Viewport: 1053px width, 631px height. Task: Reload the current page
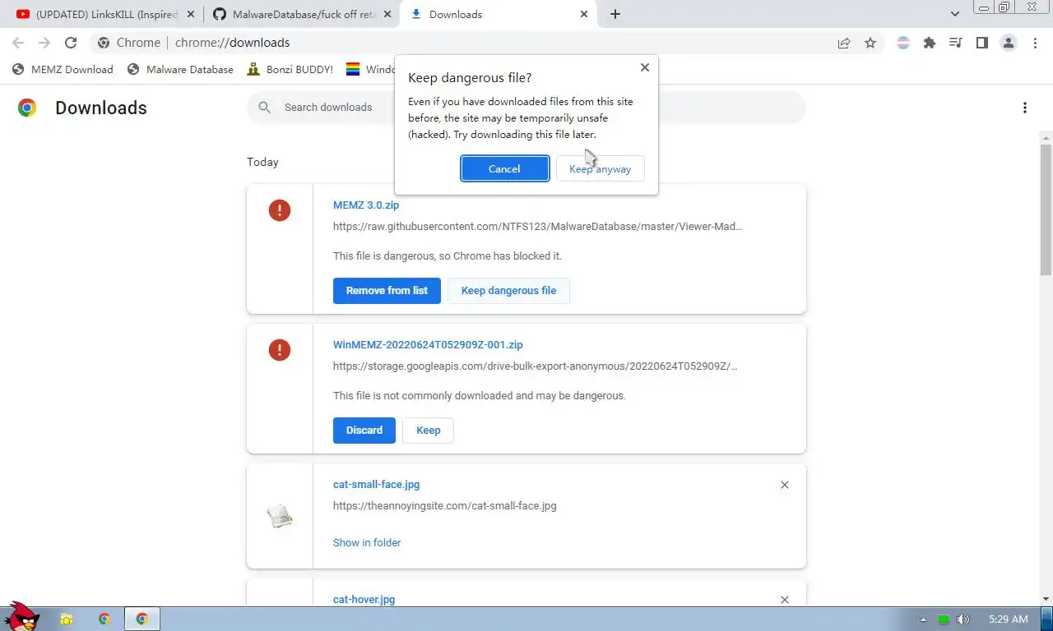tap(71, 43)
